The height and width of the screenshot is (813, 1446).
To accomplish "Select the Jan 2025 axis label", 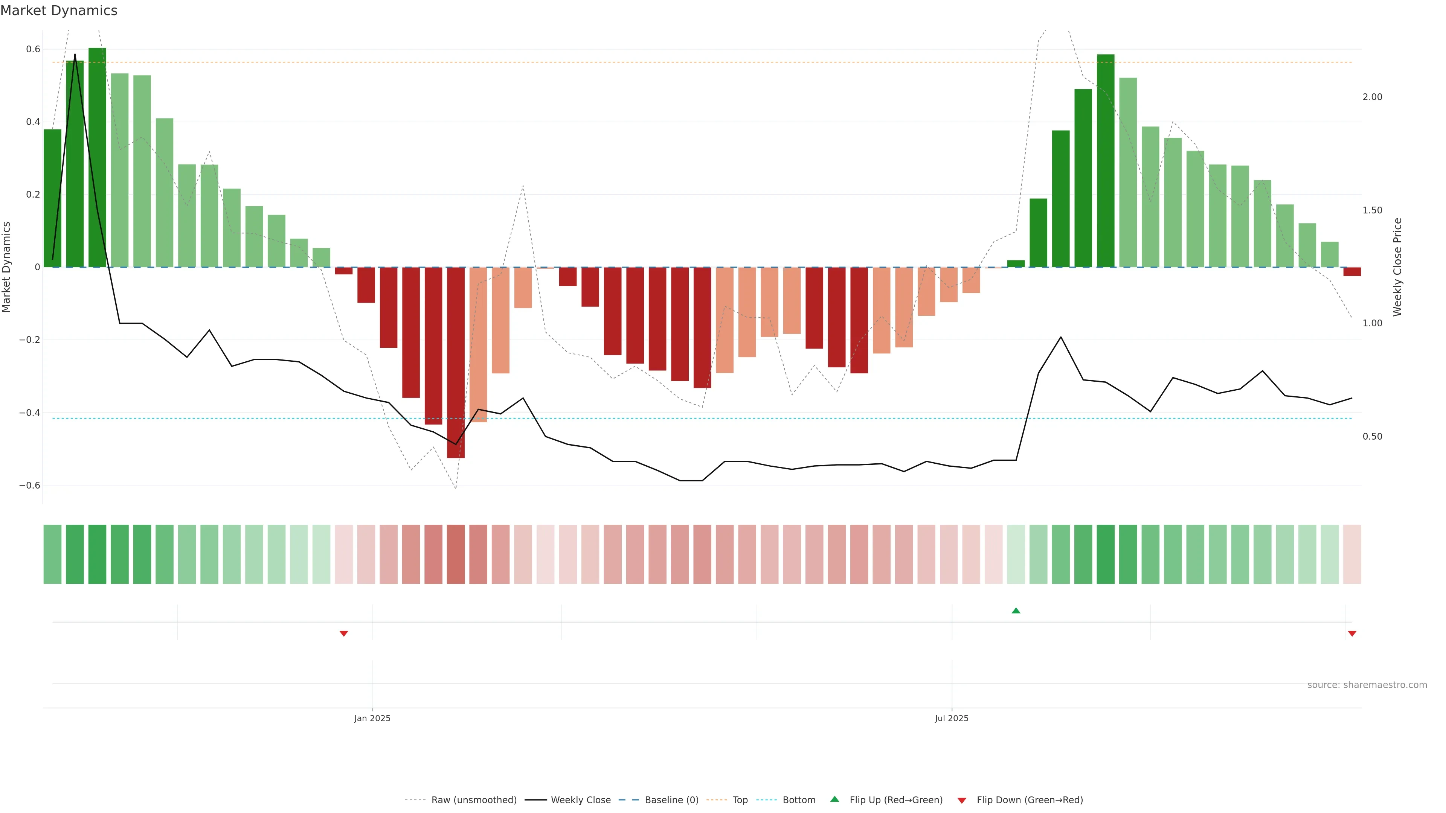I will click(x=372, y=718).
